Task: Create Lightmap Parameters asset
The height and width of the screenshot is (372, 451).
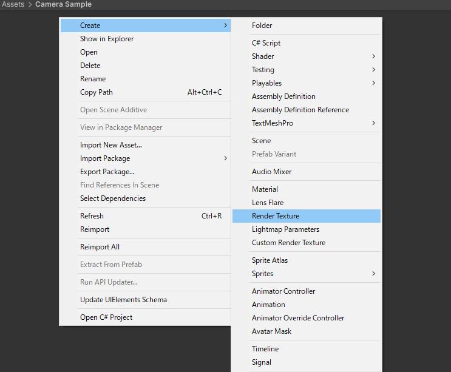Action: coord(307,229)
